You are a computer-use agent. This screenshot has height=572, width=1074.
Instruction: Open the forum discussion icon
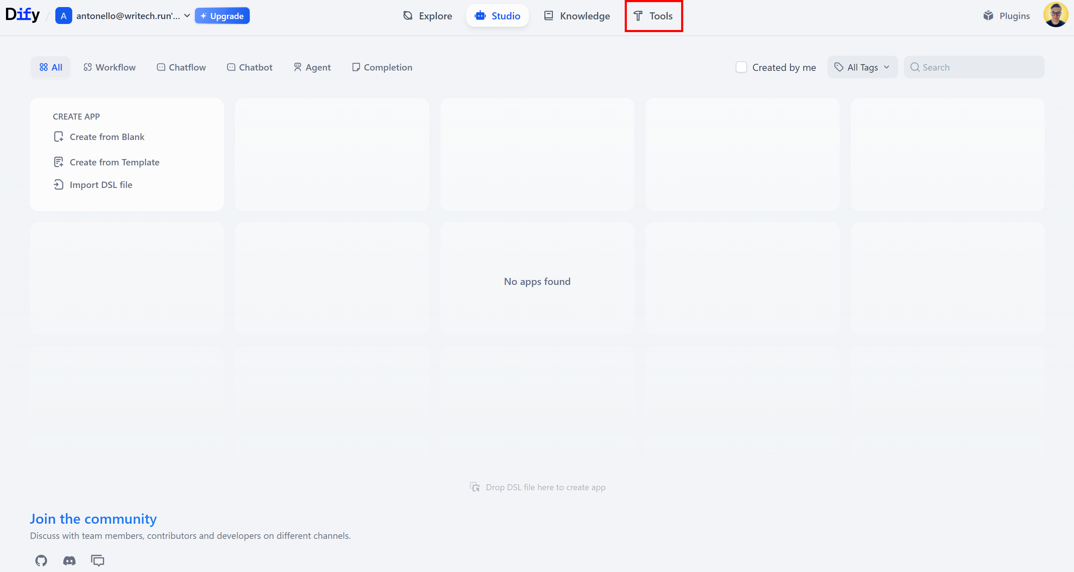click(98, 560)
